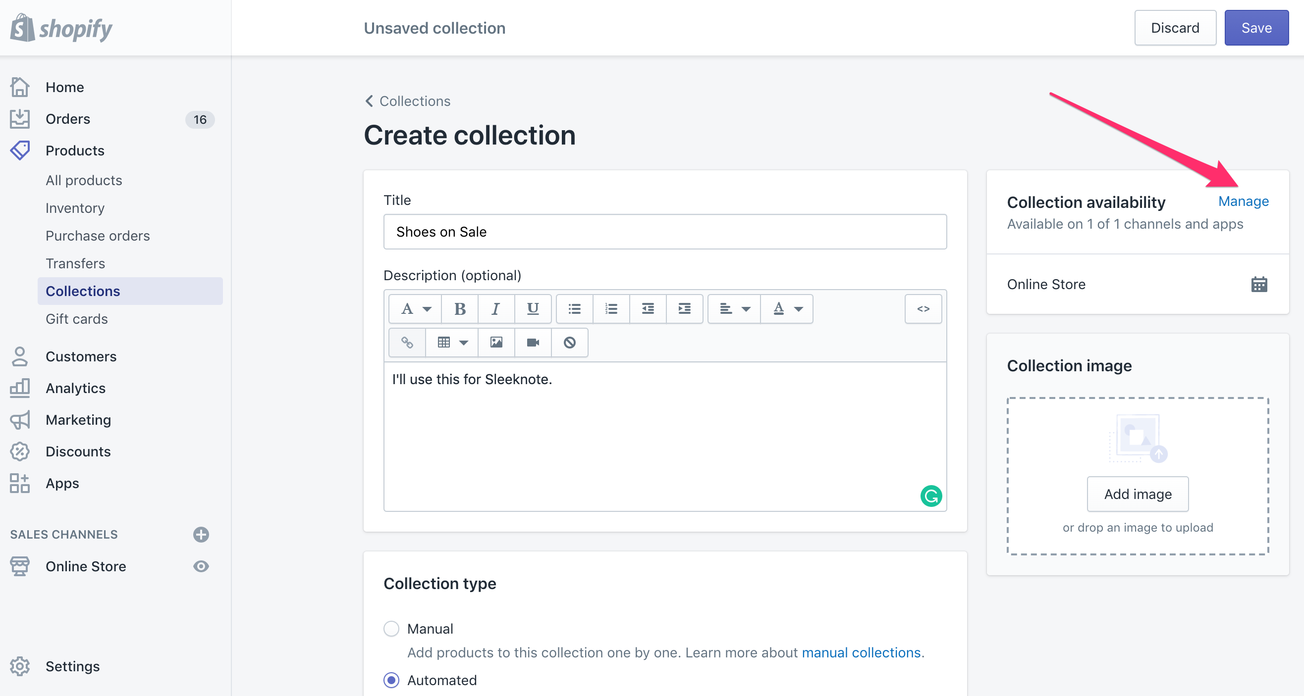This screenshot has width=1304, height=696.
Task: Open the Products menu section
Action: click(x=75, y=151)
